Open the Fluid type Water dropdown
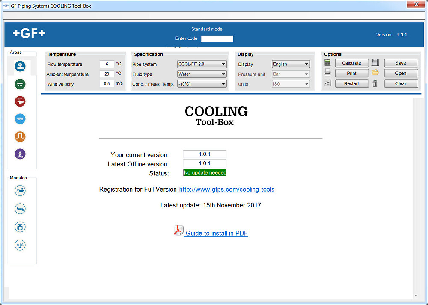The height and width of the screenshot is (305, 428). pyautogui.click(x=202, y=74)
